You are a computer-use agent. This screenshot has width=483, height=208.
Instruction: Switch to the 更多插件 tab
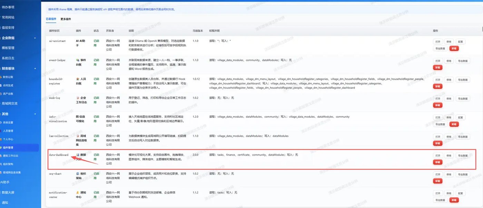66,19
